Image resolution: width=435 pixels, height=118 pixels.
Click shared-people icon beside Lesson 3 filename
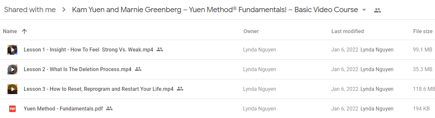[x=180, y=89]
